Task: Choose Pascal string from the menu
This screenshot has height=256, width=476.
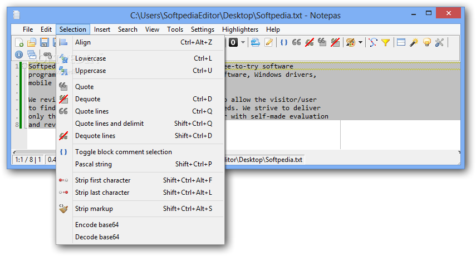Action: pyautogui.click(x=140, y=164)
